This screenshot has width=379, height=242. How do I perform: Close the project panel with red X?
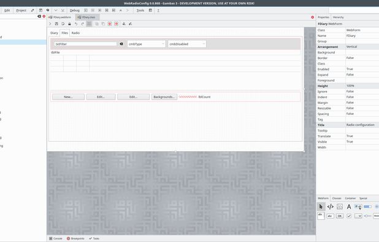pyautogui.click(x=44, y=16)
